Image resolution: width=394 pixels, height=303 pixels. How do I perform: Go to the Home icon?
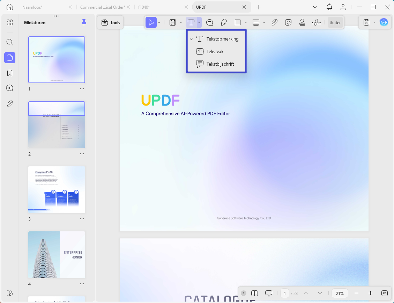point(9,7)
